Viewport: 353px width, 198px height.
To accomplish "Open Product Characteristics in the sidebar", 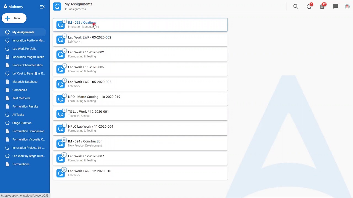I will (x=25, y=65).
